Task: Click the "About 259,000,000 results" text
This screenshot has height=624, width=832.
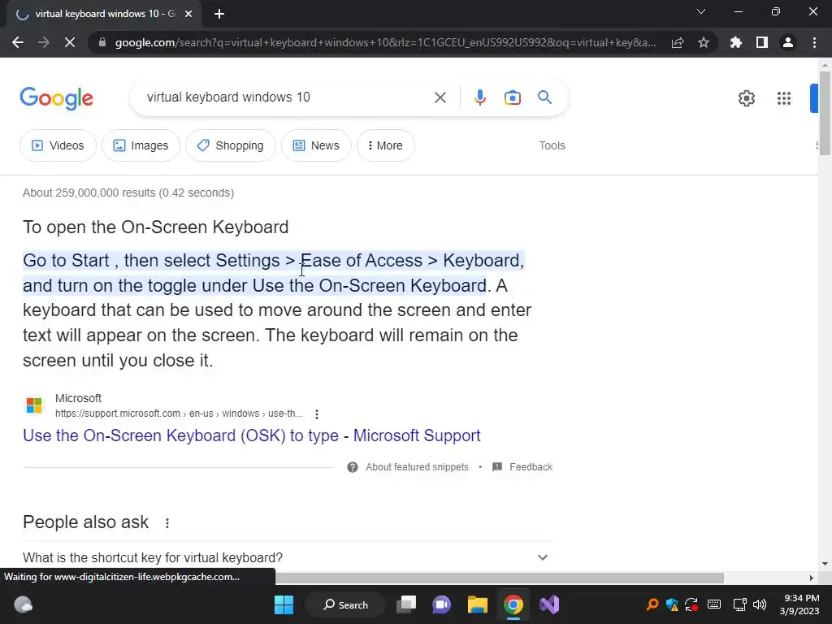Action: (128, 193)
